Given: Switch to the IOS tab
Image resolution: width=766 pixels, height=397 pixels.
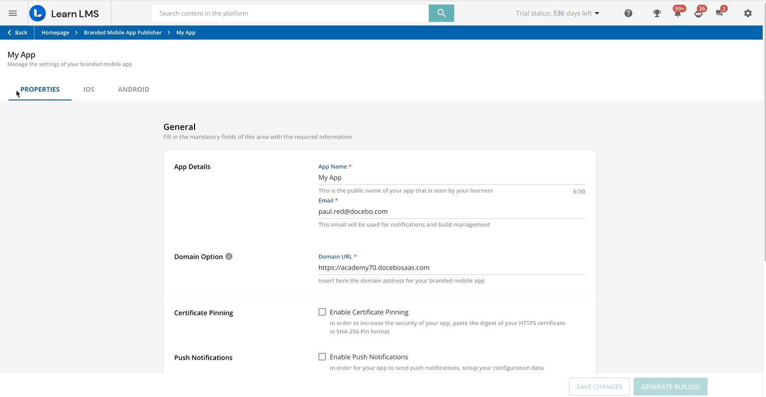Looking at the screenshot, I should click(88, 89).
